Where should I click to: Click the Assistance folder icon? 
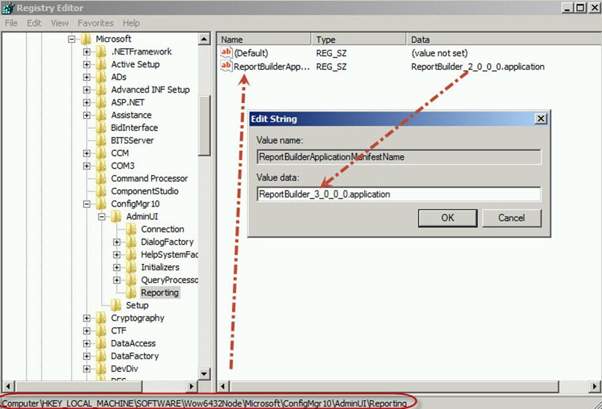click(x=101, y=115)
